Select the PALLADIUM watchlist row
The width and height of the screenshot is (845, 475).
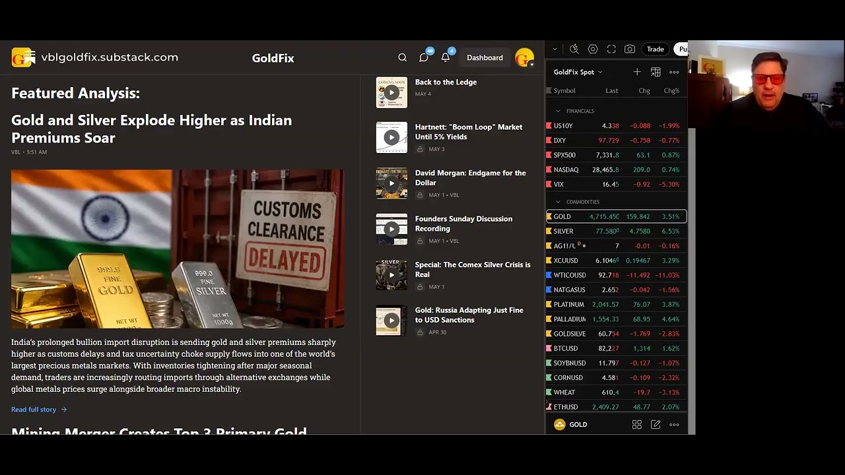click(x=616, y=319)
